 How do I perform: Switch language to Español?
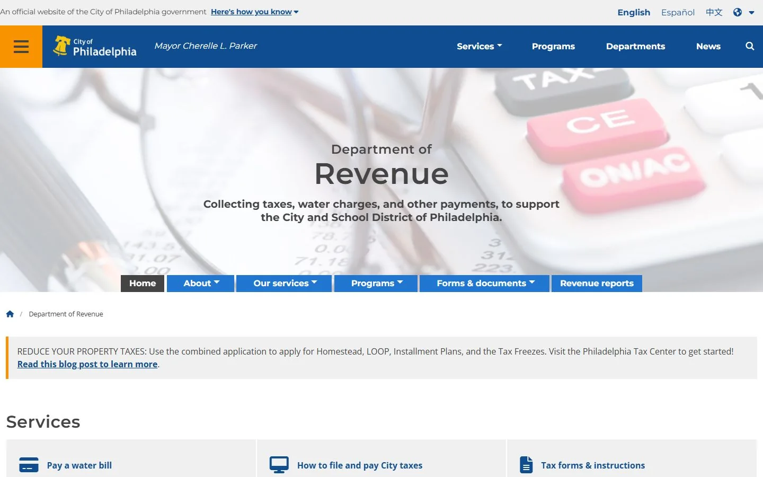click(x=678, y=12)
